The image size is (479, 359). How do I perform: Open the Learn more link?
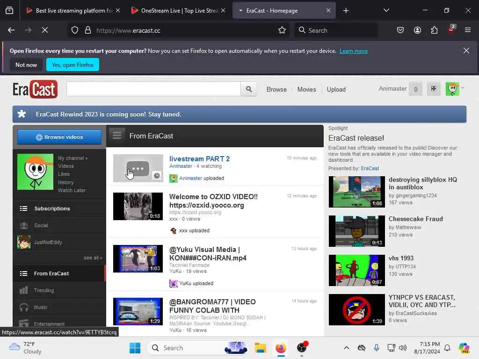coord(354,51)
